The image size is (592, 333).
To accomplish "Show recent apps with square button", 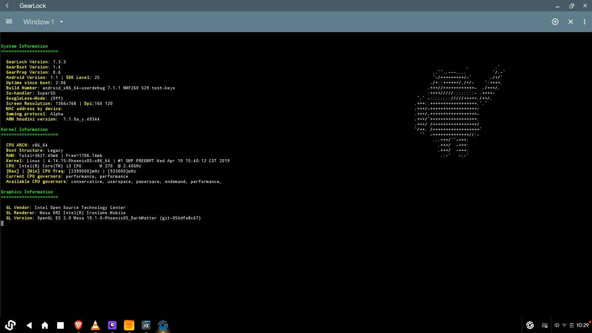I will pos(61,325).
